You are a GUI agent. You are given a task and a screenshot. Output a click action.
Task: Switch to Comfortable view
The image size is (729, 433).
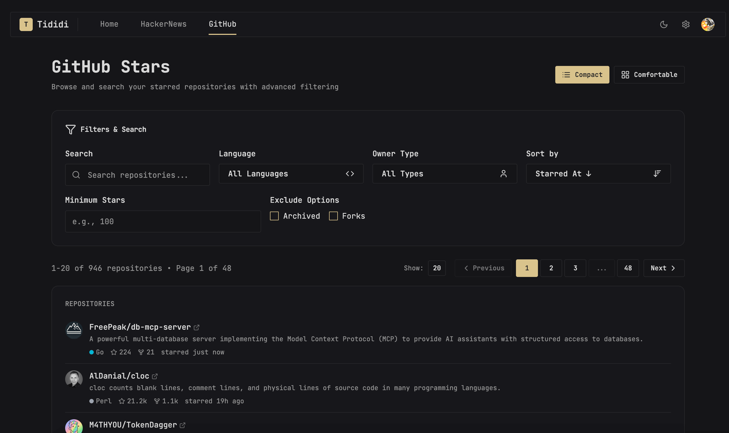pos(649,75)
